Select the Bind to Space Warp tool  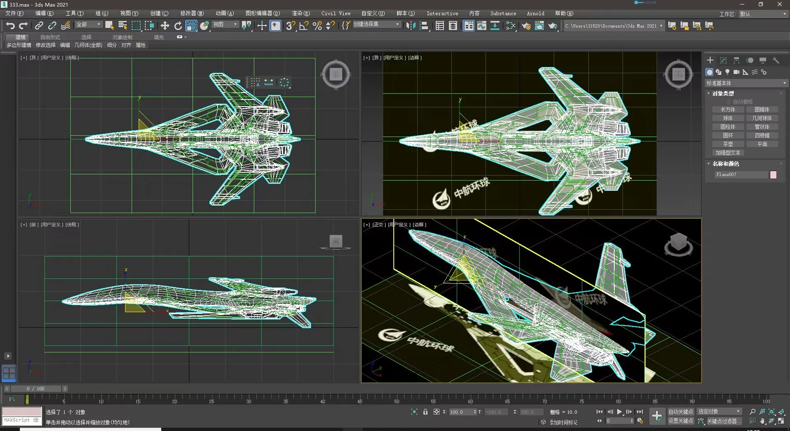tap(65, 26)
